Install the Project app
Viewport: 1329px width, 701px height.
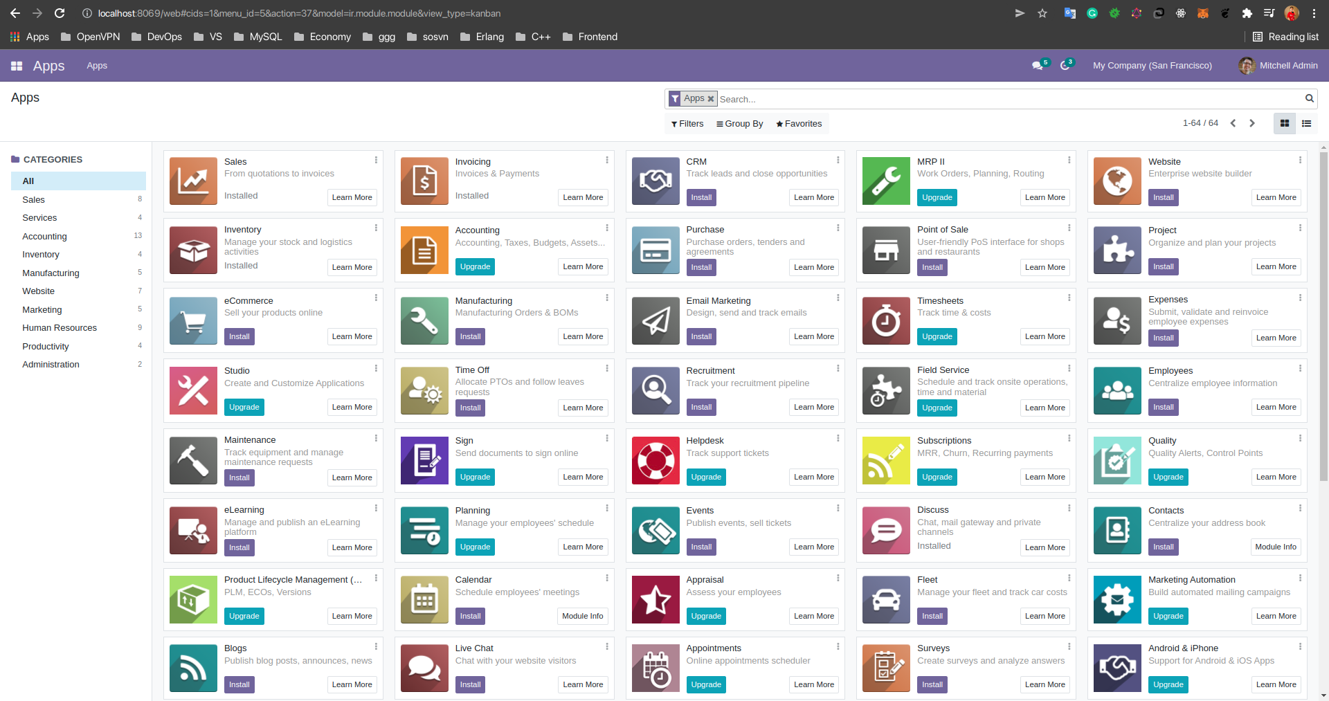click(1163, 266)
